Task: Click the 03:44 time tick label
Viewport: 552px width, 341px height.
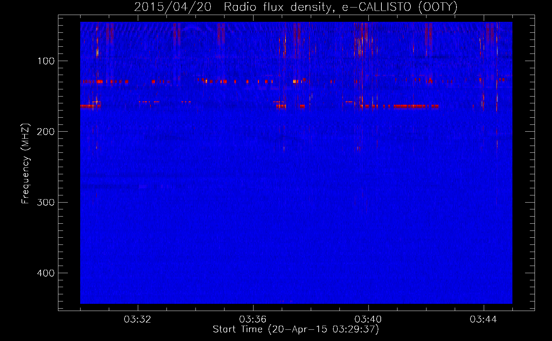Action: pyautogui.click(x=483, y=320)
